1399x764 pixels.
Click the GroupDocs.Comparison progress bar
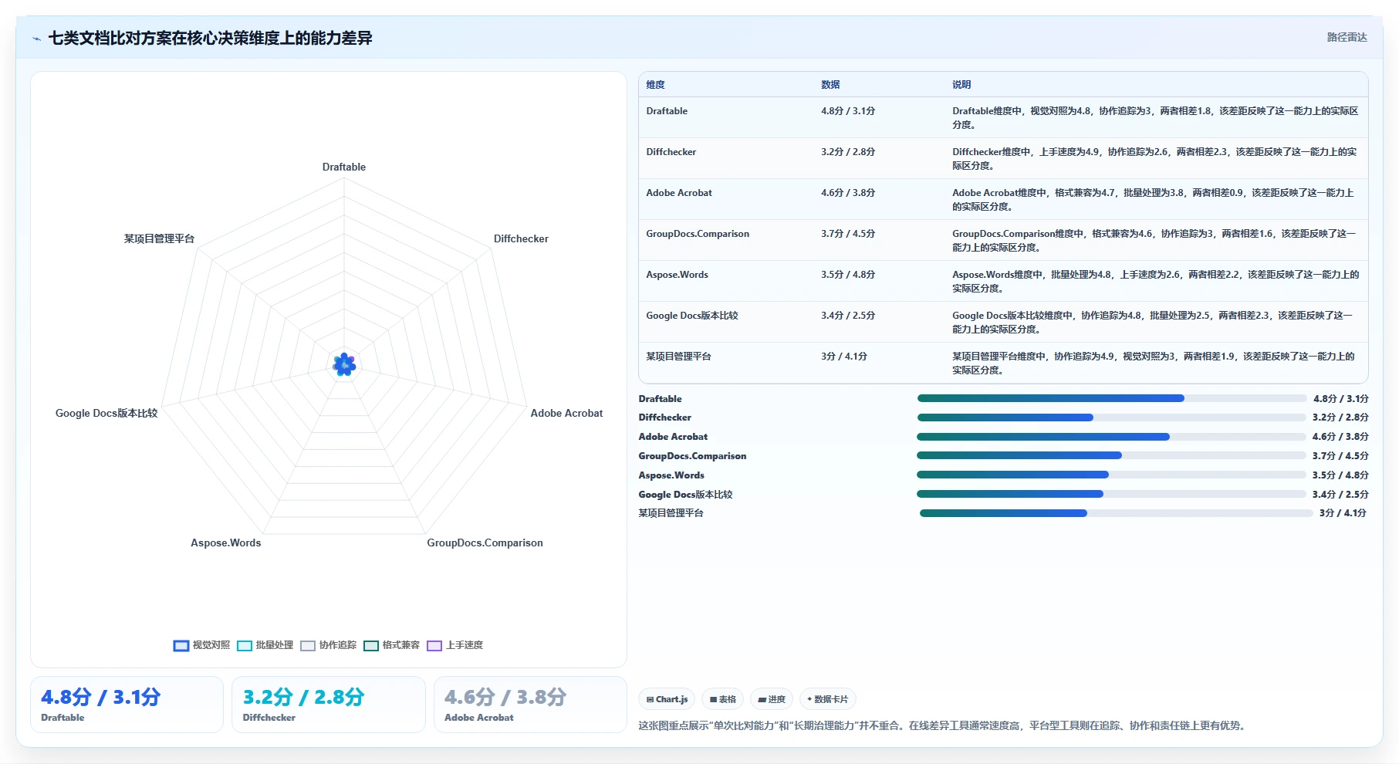1111,455
